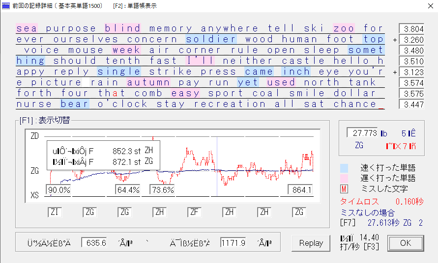Click the blue highlighted word yet
This screenshot has height=263, width=438.
[x=248, y=82]
